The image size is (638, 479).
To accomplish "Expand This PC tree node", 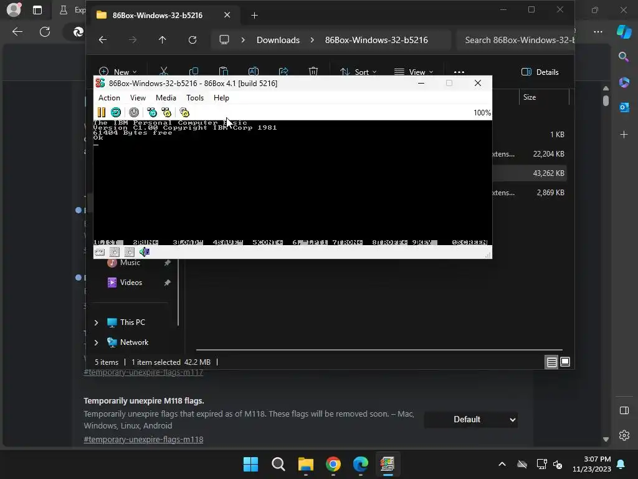I will (x=97, y=322).
